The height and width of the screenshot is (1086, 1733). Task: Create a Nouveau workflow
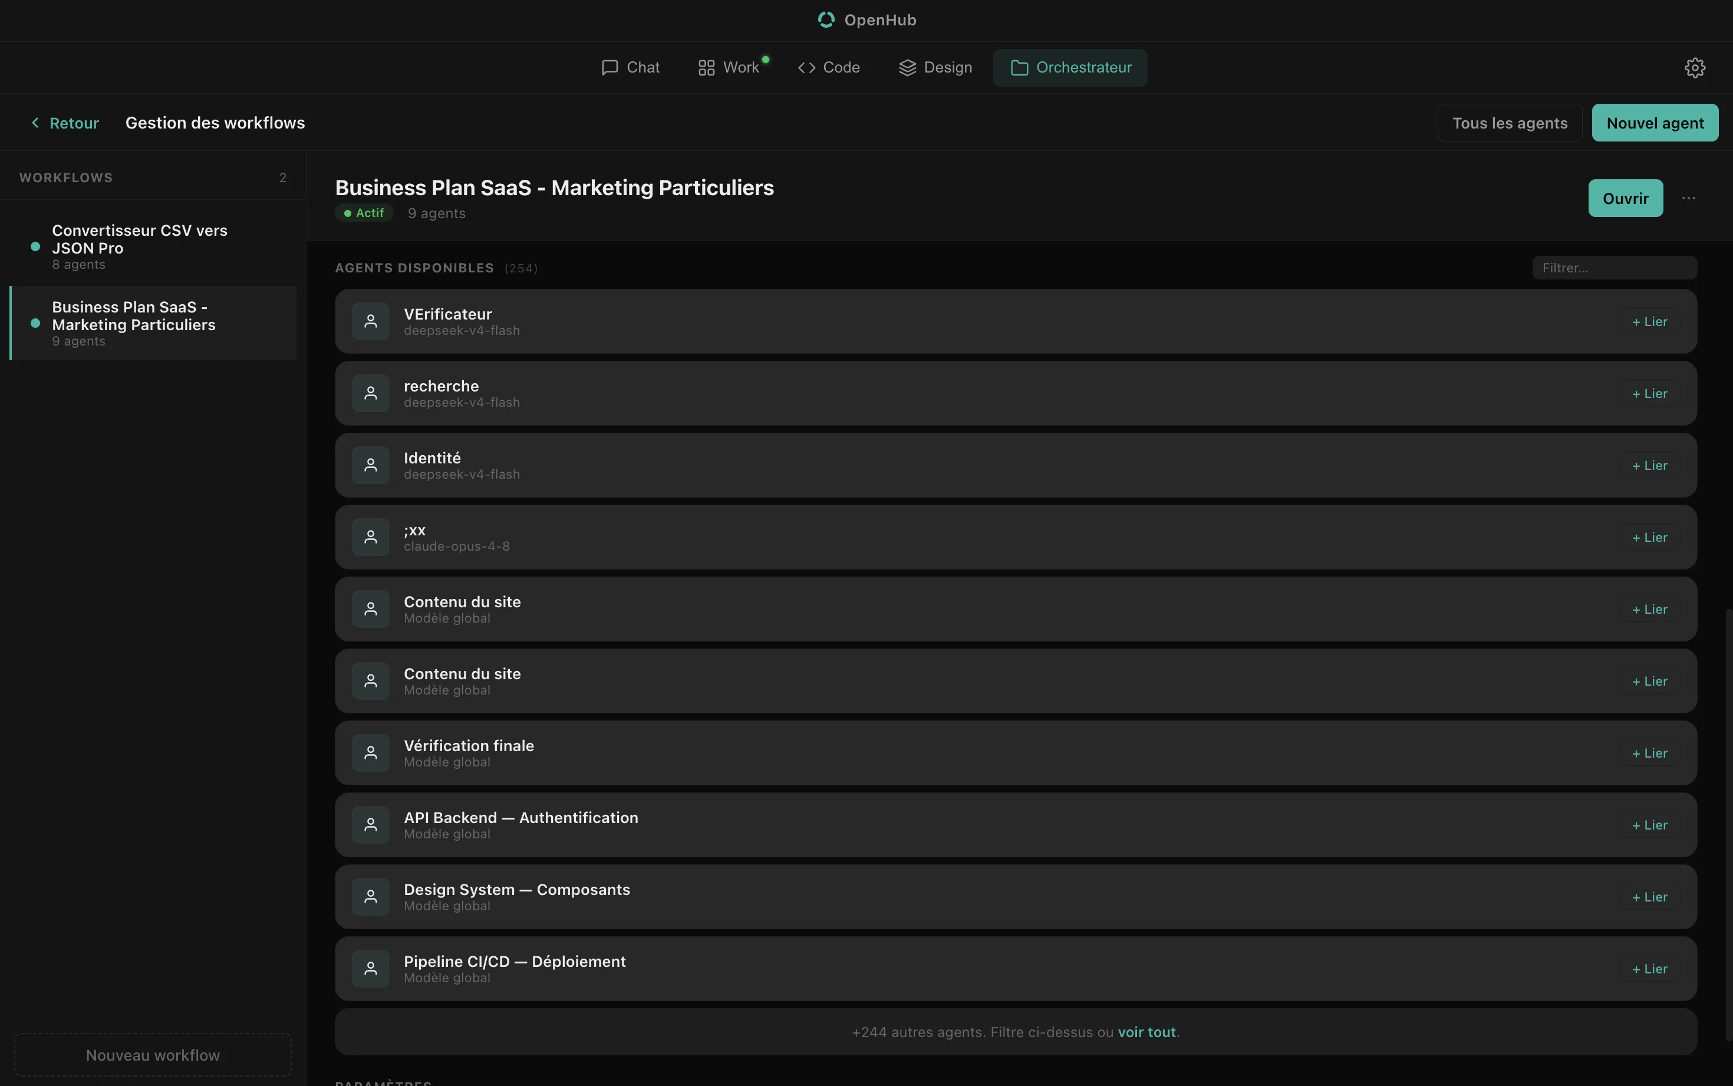tap(153, 1054)
